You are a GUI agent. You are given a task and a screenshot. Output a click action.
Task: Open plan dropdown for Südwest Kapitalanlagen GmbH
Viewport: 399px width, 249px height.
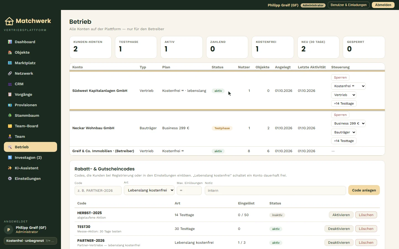(x=348, y=86)
